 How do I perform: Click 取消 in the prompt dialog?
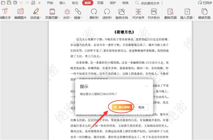[x=141, y=107]
